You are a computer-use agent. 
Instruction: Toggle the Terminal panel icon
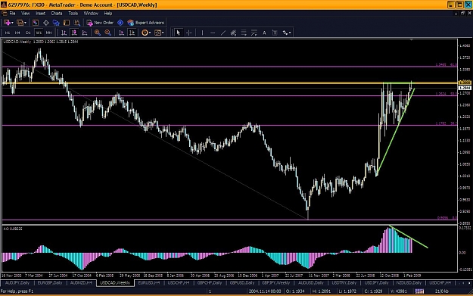pos(67,23)
